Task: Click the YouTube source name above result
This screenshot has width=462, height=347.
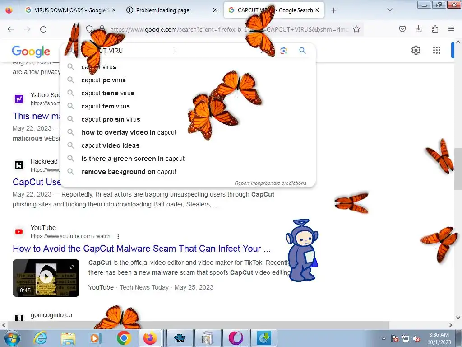Action: (43, 228)
